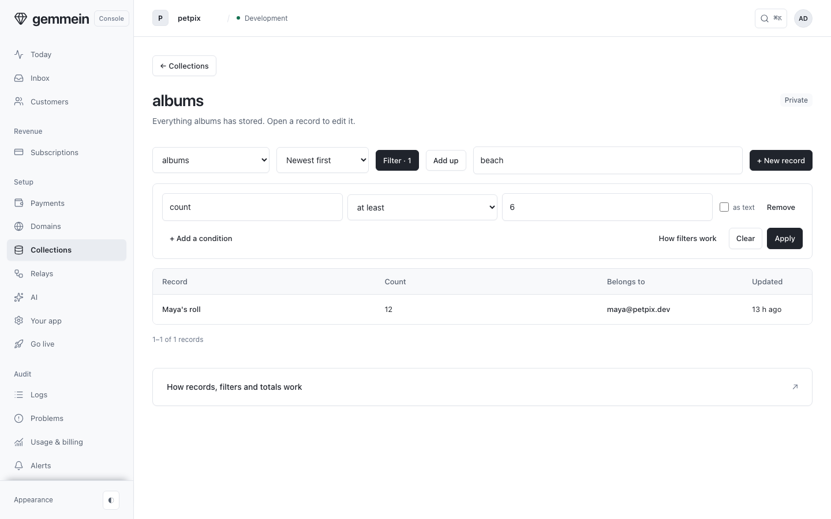Click the maya@petpix.dev owner cell

point(638,309)
